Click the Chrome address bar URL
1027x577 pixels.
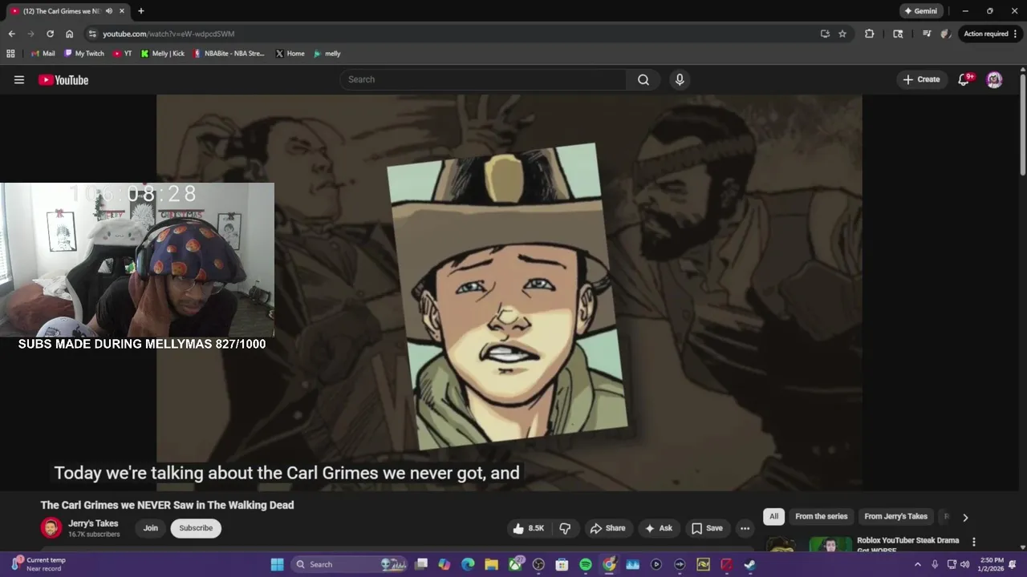tap(168, 34)
